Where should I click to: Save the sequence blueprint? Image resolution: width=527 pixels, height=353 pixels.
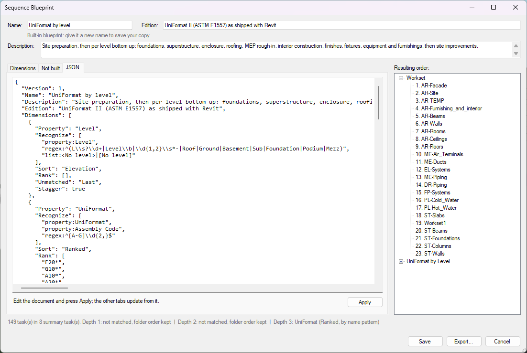(x=425, y=341)
